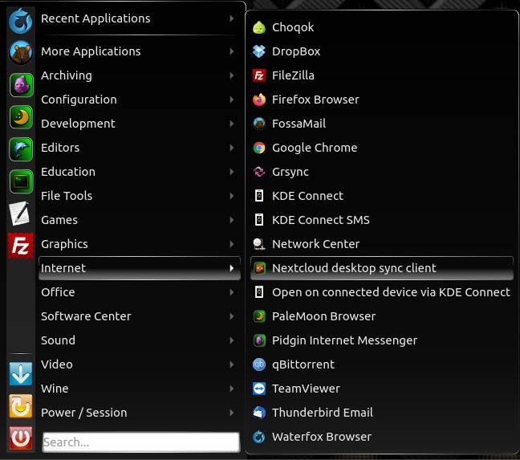The image size is (520, 460).
Task: Click the Waterfox Browser icon in submenu
Action: [259, 437]
